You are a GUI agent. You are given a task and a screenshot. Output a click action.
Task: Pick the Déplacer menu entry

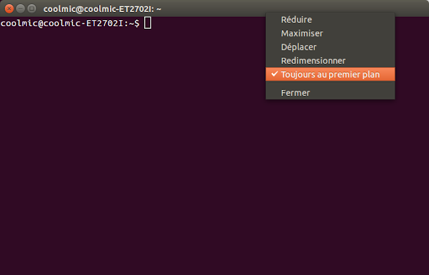click(x=330, y=47)
